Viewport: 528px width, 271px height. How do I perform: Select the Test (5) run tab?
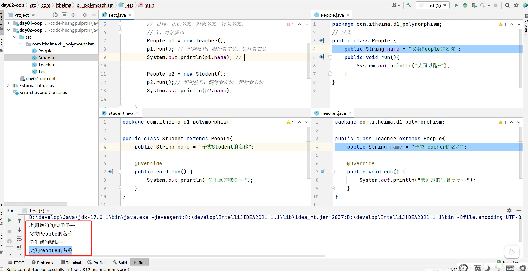pos(36,211)
